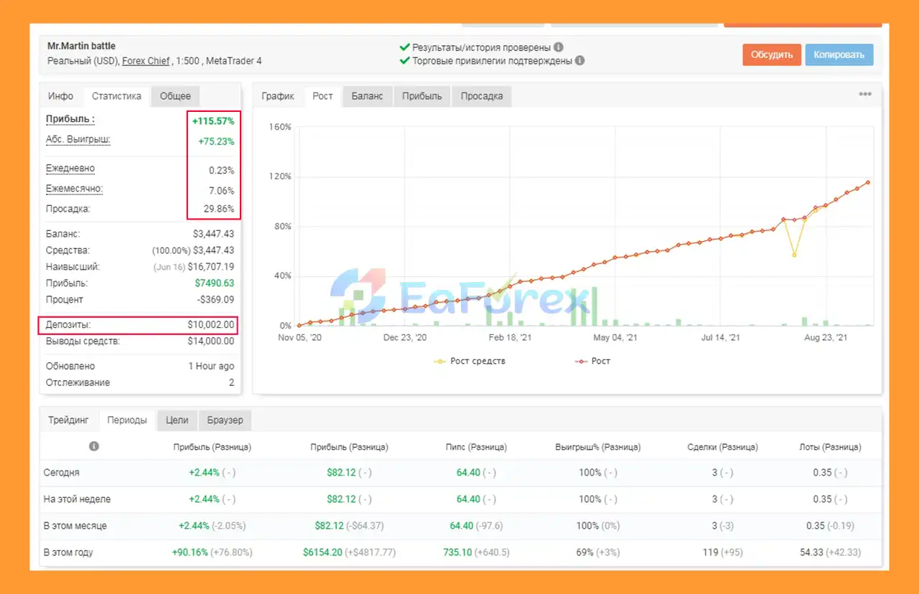The image size is (919, 594).
Task: Show the 'Просадка' chart tab
Action: tap(481, 96)
